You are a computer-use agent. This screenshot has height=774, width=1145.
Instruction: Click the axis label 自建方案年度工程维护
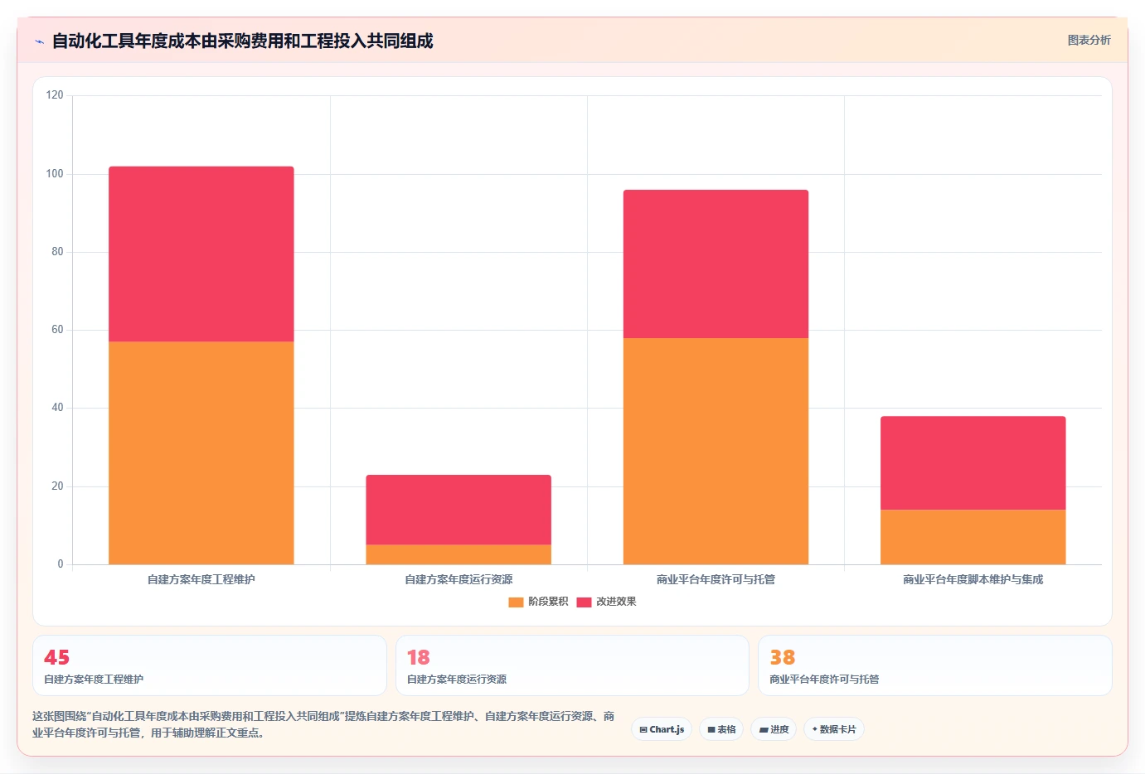coord(201,579)
